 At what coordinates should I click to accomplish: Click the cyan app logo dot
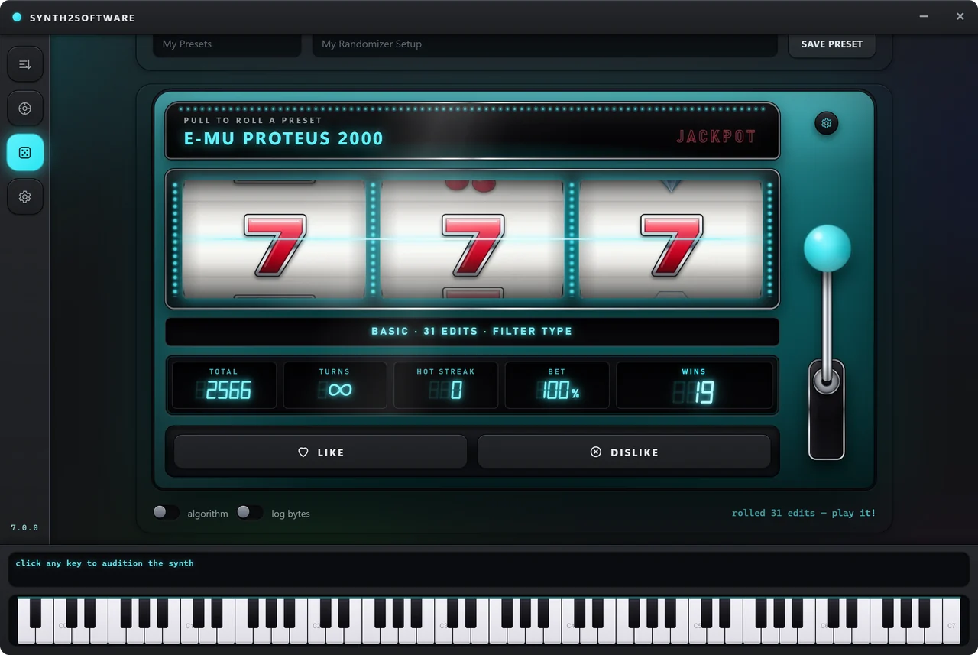pyautogui.click(x=17, y=17)
